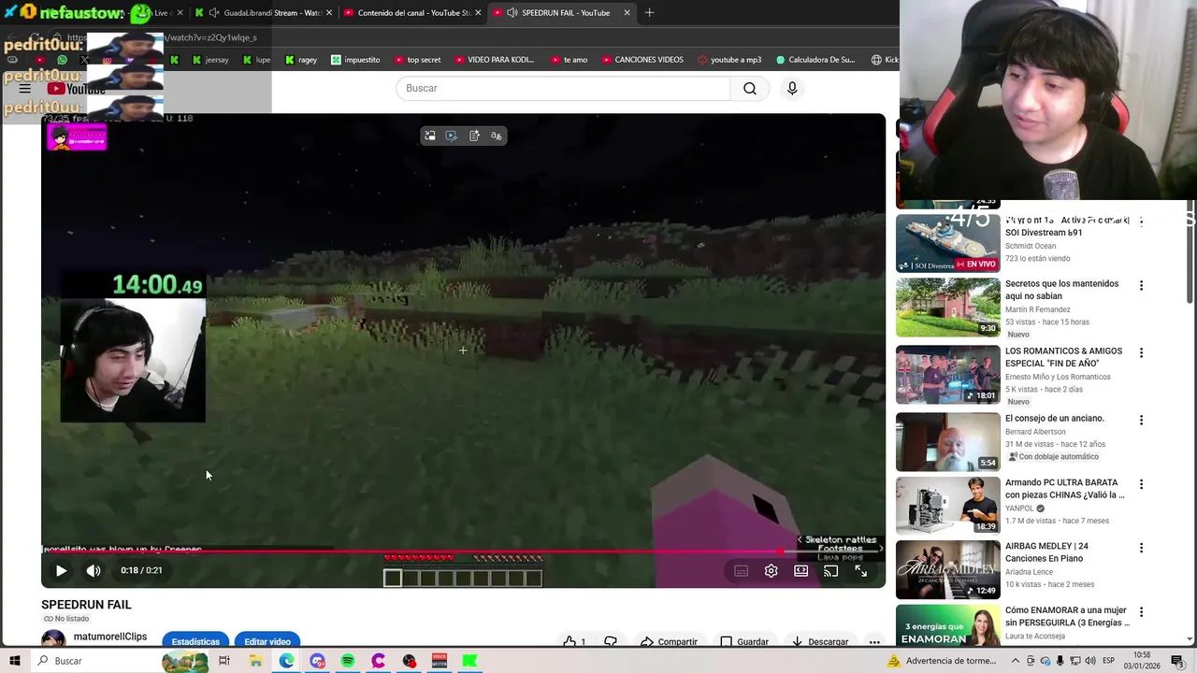1197x673 pixels.
Task: Play the SPEEDRUN FAIL video
Action: tap(61, 570)
